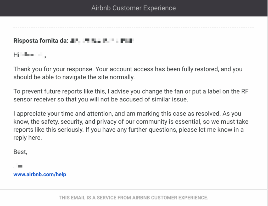The image size is (268, 206).
Task: Click the 'THIS EMAIL IS A SERVICE' footer text
Action: pos(133,198)
